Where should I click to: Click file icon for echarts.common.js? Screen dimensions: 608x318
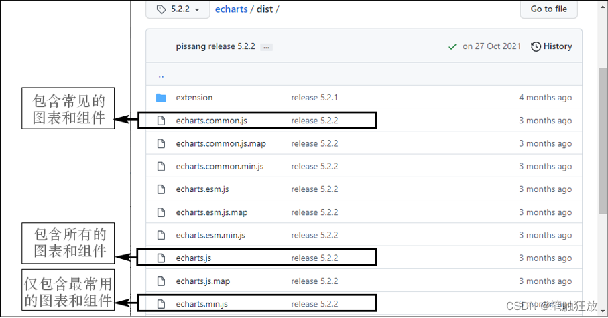point(161,121)
